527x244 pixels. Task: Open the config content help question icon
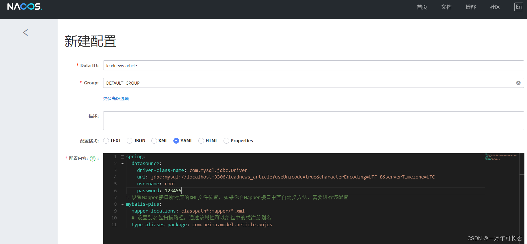93,158
